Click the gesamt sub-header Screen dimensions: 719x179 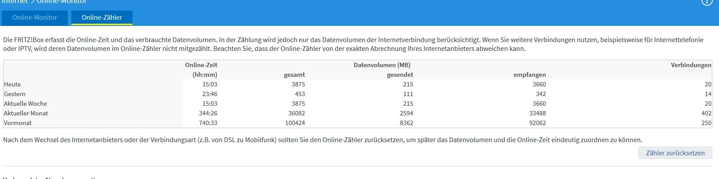coord(294,75)
